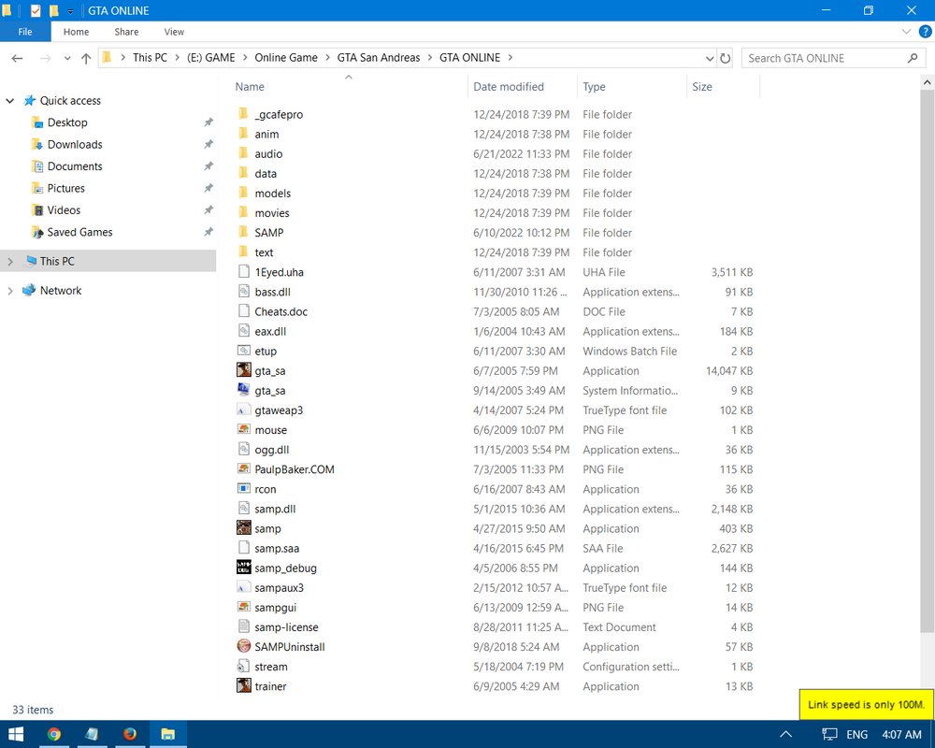Open the Quick Access Toolbar customize dropdown
The image size is (935, 748).
(70, 11)
